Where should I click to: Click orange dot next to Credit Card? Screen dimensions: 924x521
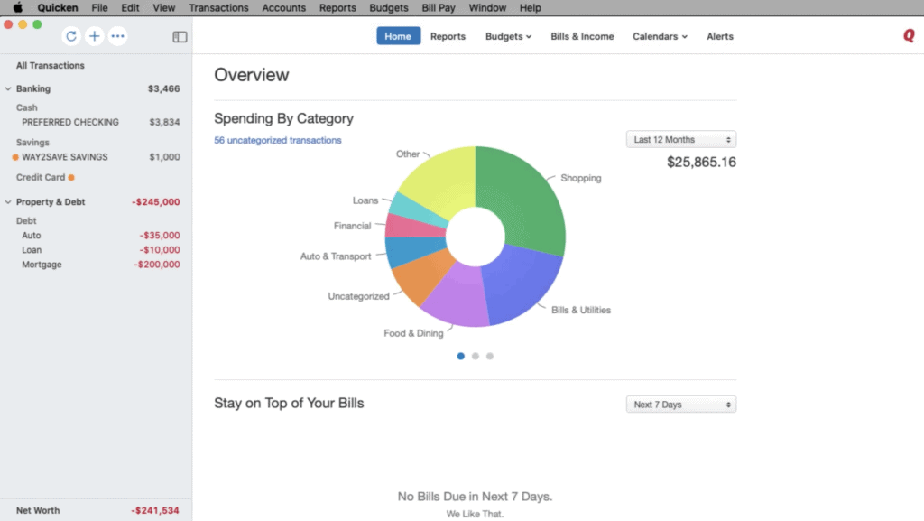[71, 177]
